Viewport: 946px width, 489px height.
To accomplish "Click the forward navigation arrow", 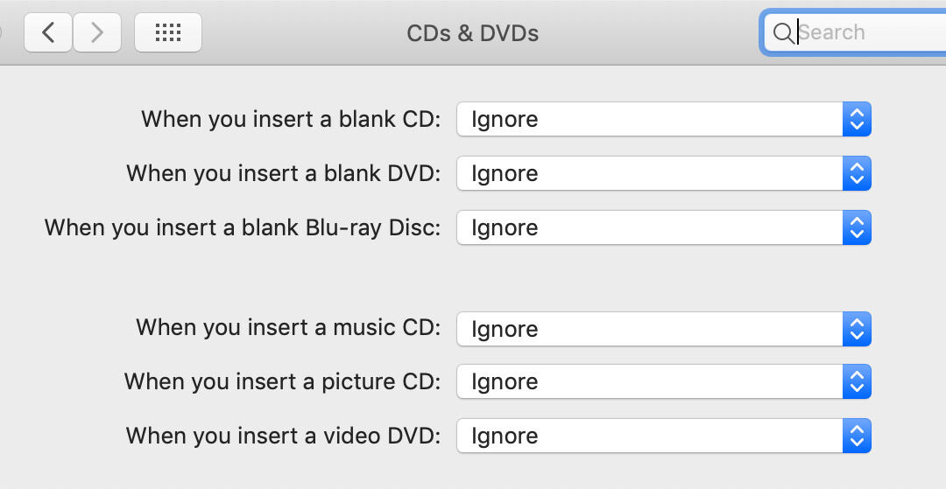I will [97, 33].
